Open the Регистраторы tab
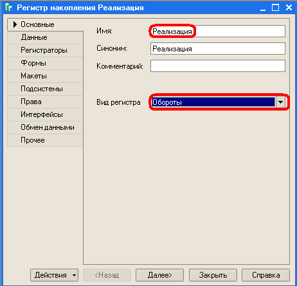This screenshot has height=286, width=297. click(x=45, y=50)
